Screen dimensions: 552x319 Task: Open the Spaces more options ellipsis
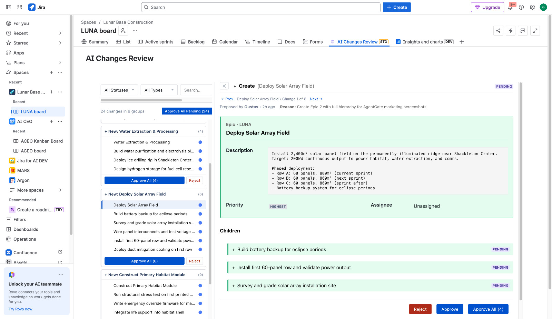coord(60,72)
